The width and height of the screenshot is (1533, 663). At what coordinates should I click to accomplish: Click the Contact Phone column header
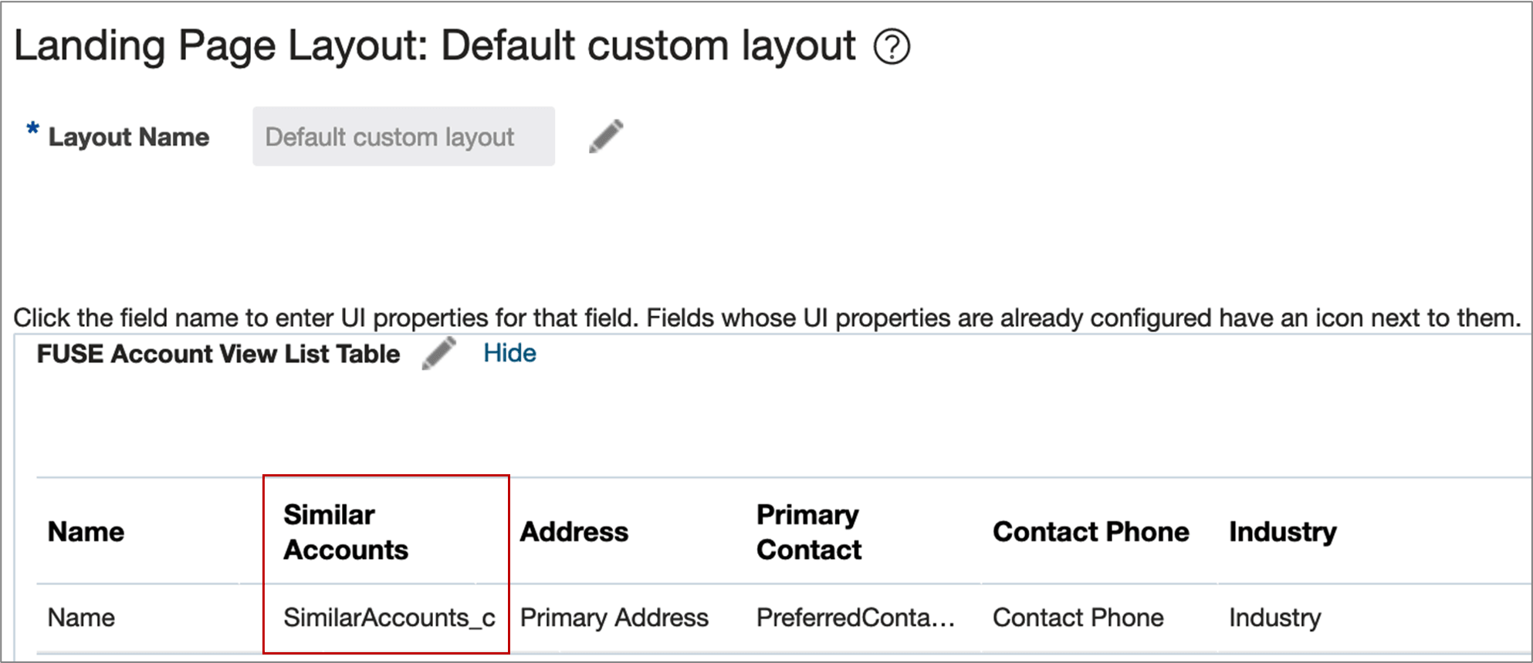1091,531
